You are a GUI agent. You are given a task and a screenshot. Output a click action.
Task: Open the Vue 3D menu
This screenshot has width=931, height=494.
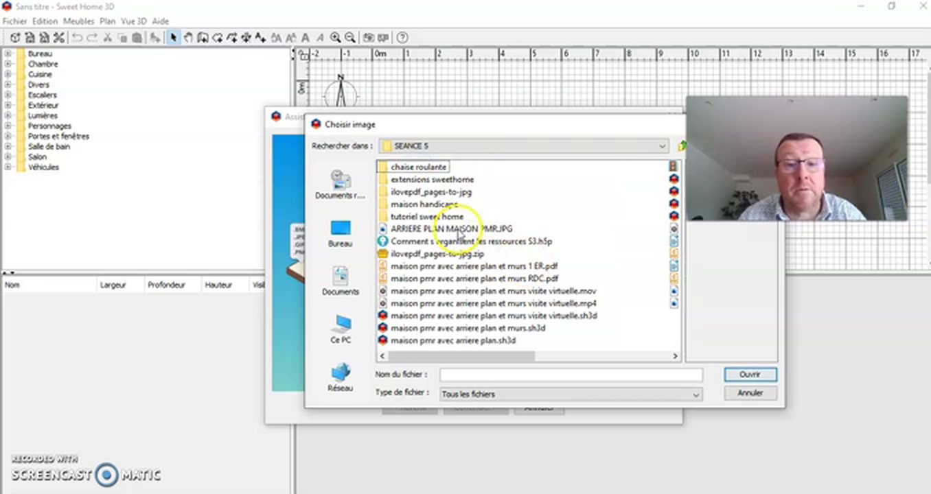tap(133, 21)
